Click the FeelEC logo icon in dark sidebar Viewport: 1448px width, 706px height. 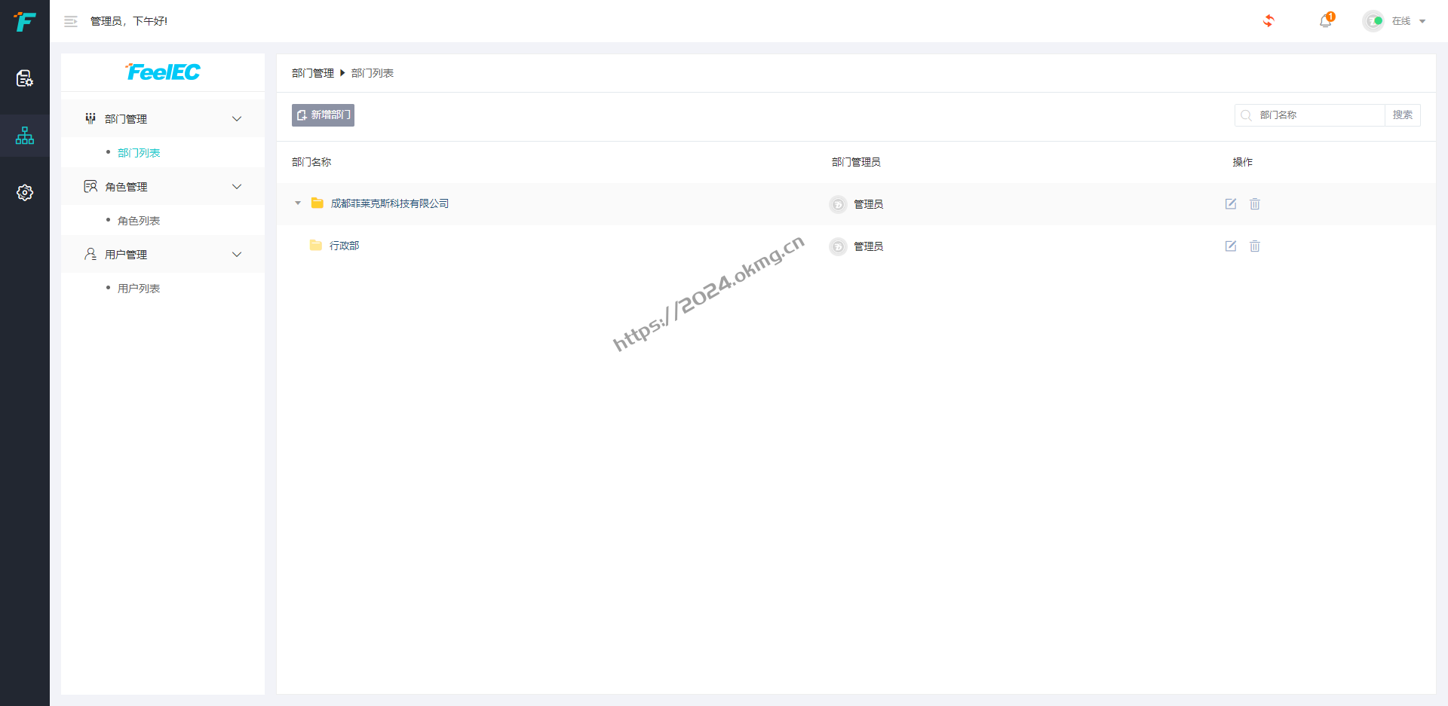tap(25, 22)
